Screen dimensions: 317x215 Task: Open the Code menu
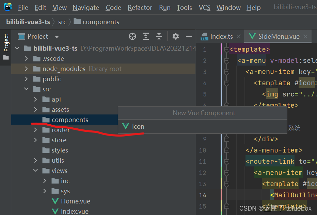click(113, 7)
